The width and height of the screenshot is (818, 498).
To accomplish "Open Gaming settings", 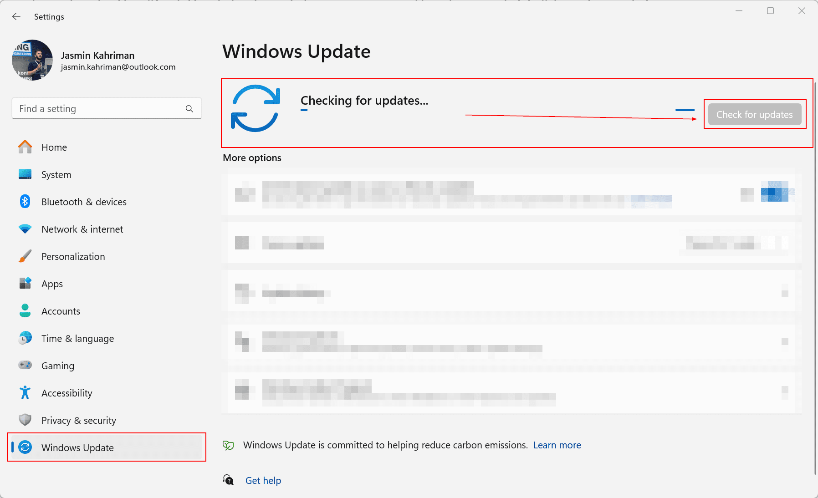I will point(107,366).
